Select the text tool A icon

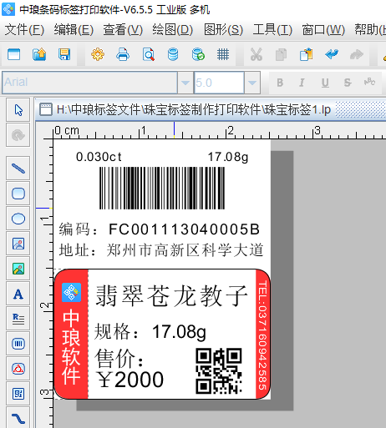click(x=18, y=294)
